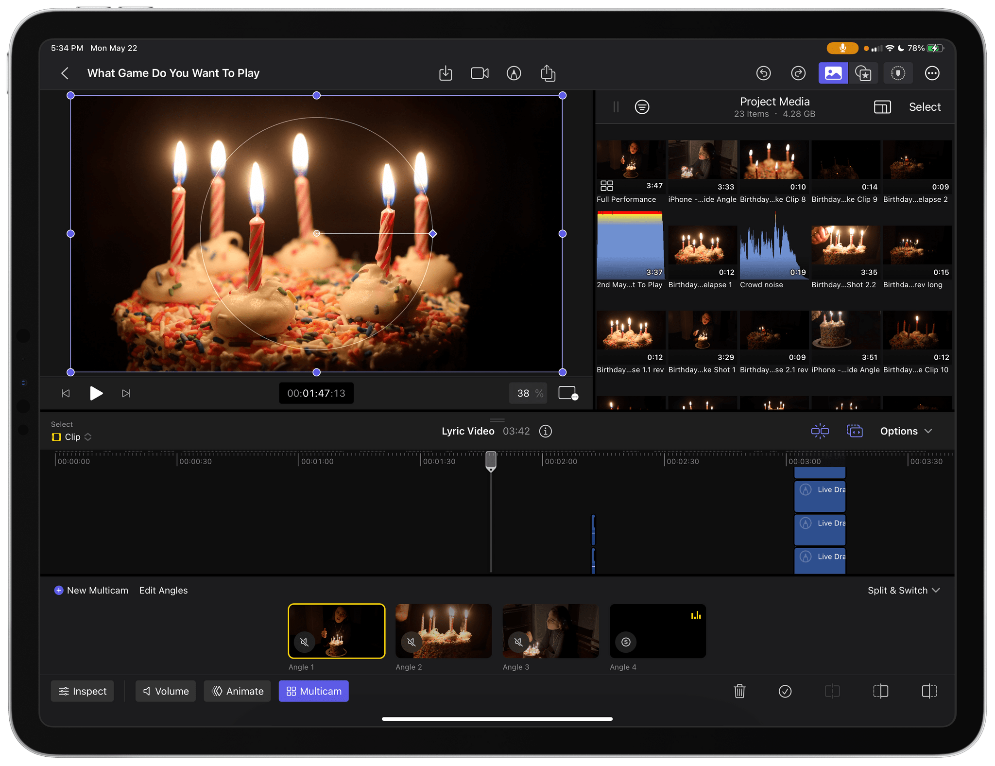This screenshot has width=995, height=766.
Task: Select the media browser photos icon
Action: [832, 73]
